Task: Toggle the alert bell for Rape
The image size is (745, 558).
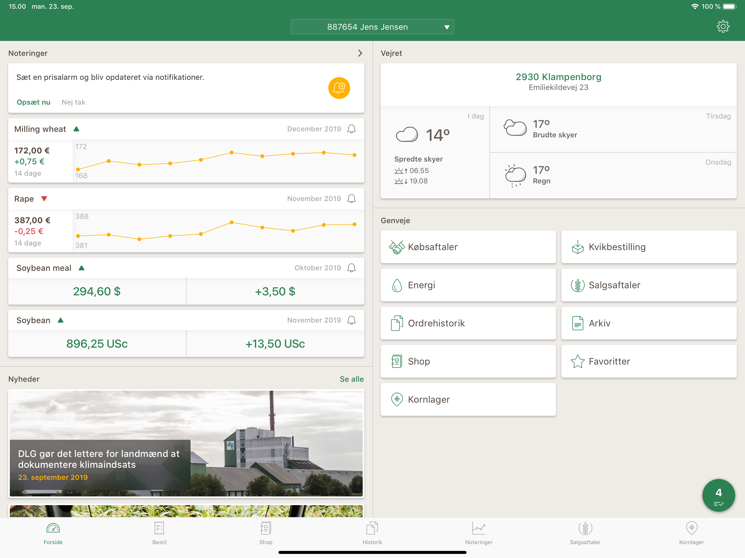Action: pyautogui.click(x=351, y=199)
